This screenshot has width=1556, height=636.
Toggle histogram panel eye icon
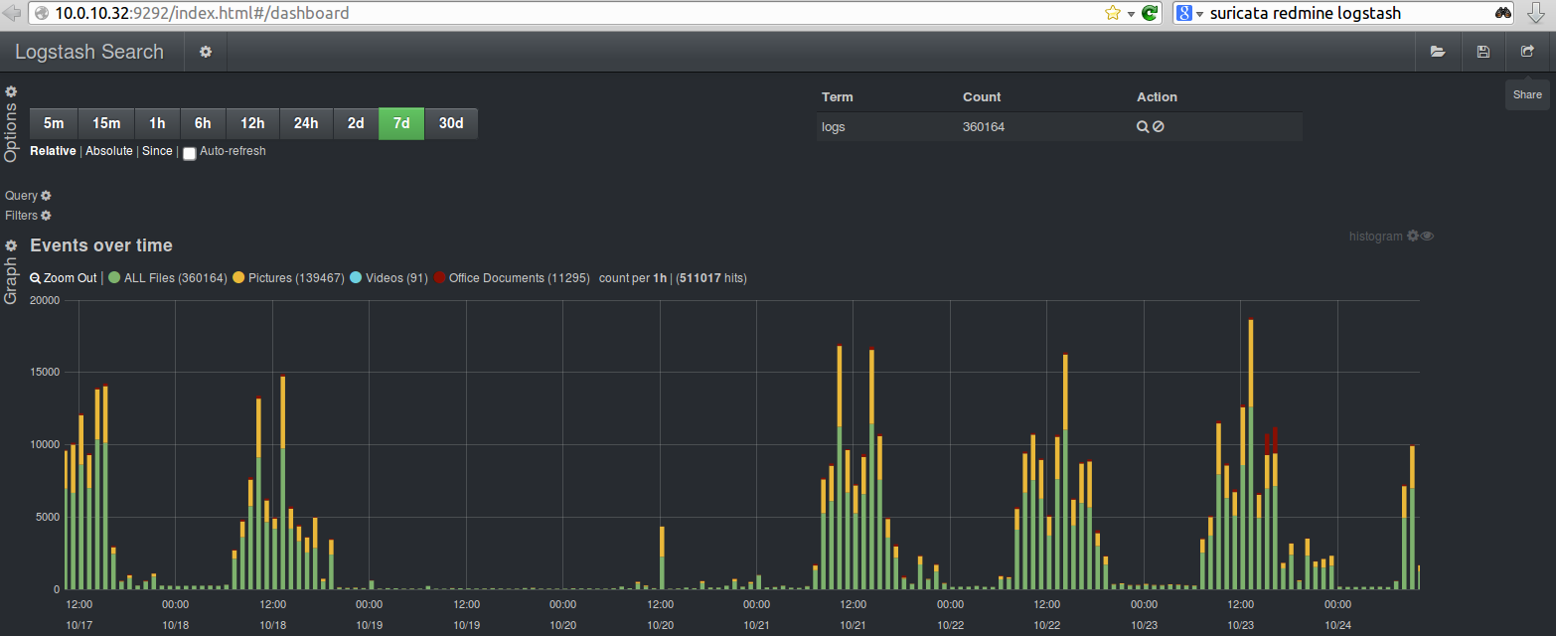click(1427, 237)
